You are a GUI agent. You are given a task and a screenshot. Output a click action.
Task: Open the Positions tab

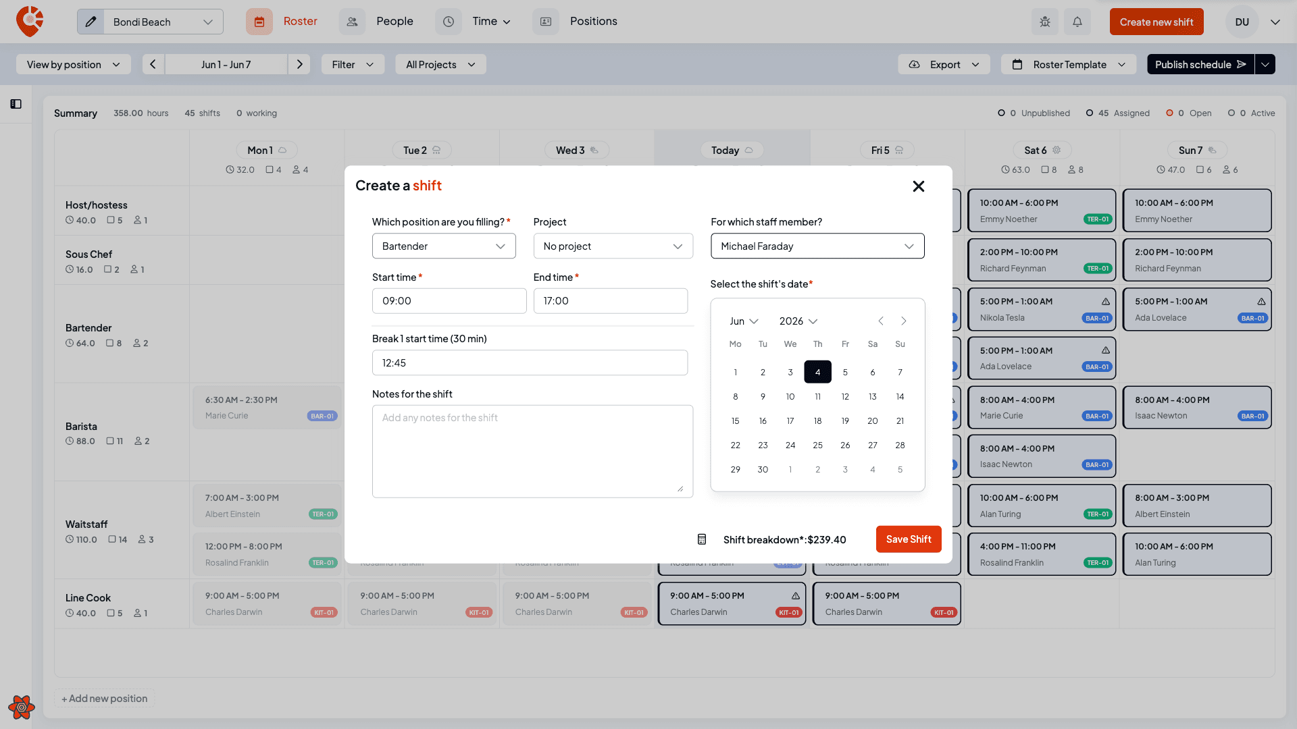tap(593, 22)
